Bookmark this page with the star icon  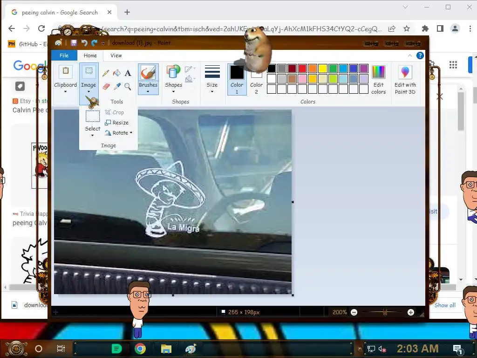click(x=406, y=28)
